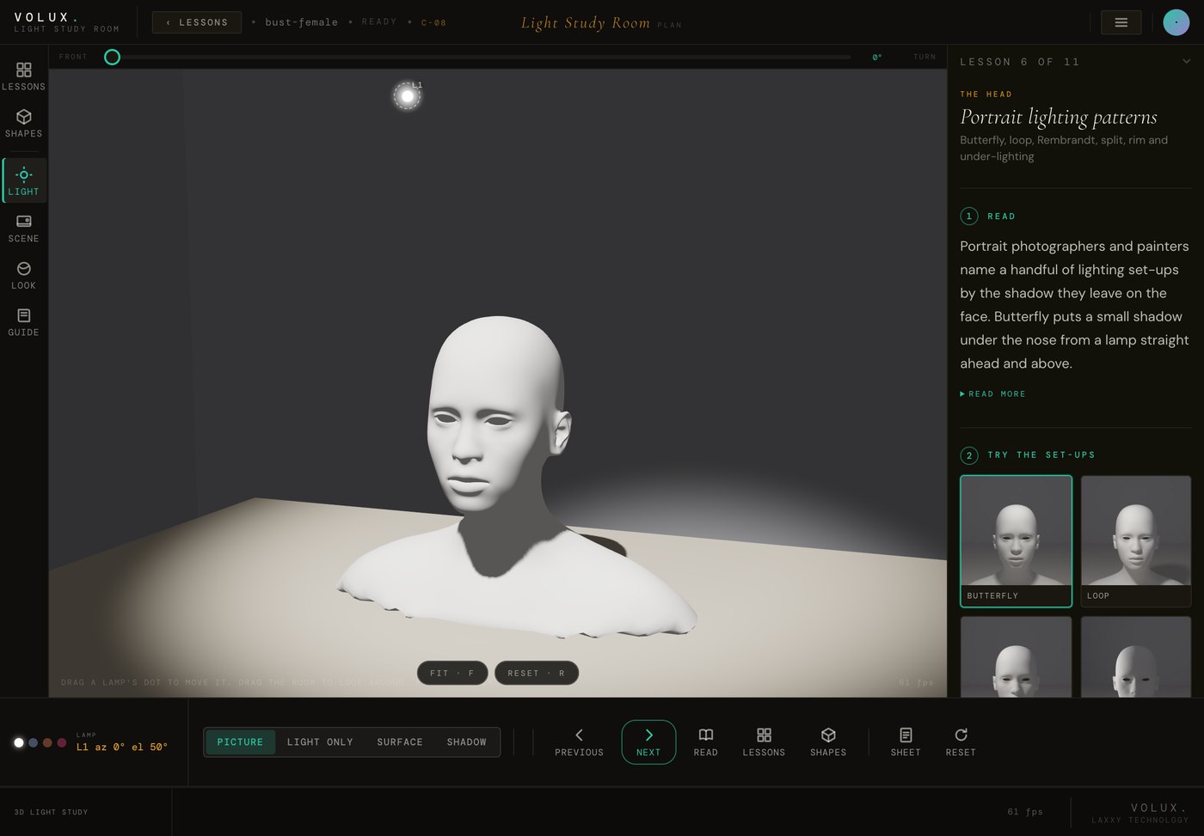
Task: Click the Lesson 6 of 11 label
Action: (1020, 62)
